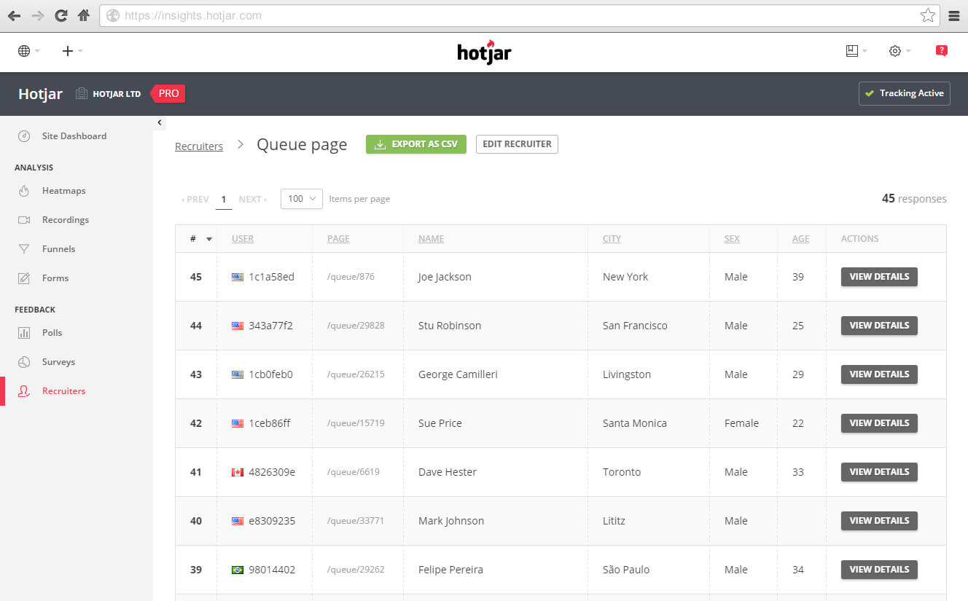Click the bookmark guides icon
The height and width of the screenshot is (601, 968).
[851, 51]
